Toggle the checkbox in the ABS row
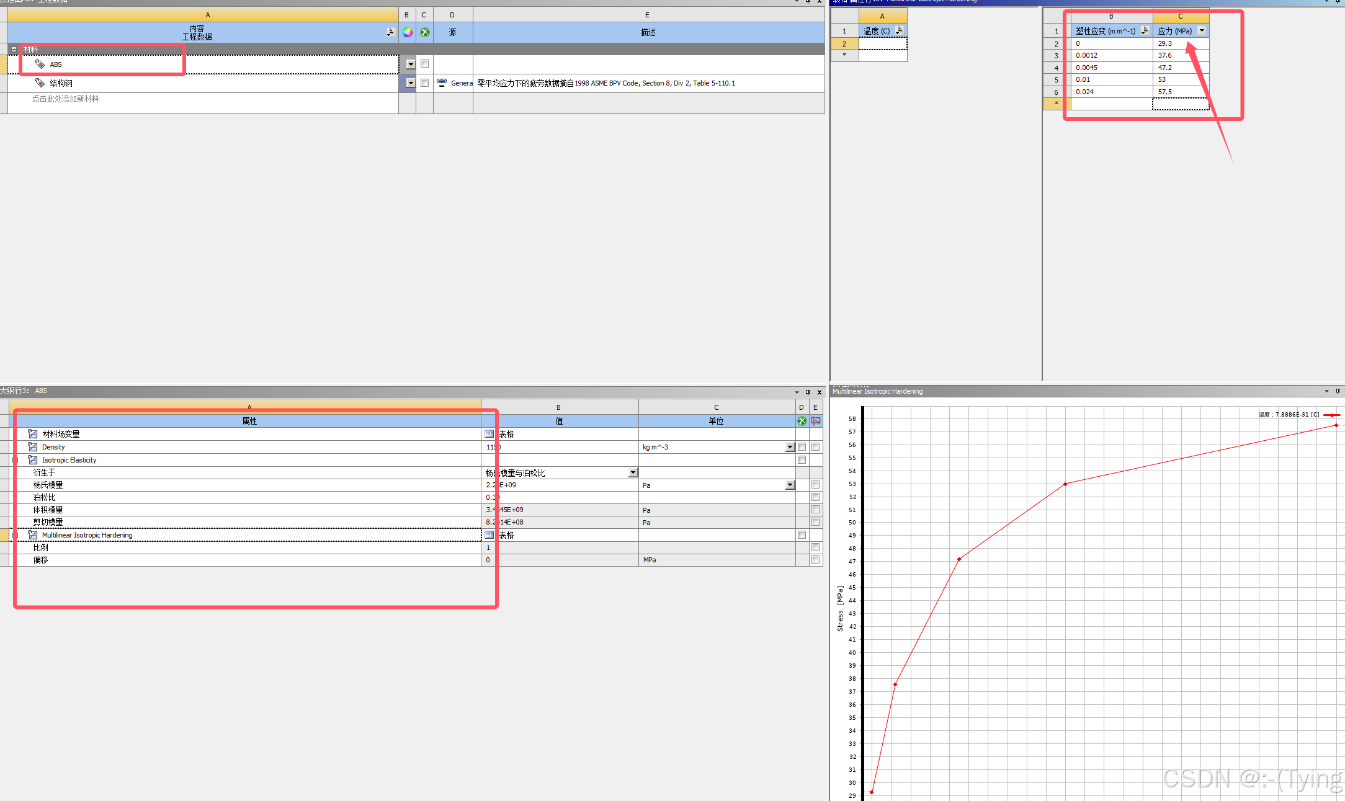Viewport: 1345px width, 801px height. point(424,64)
